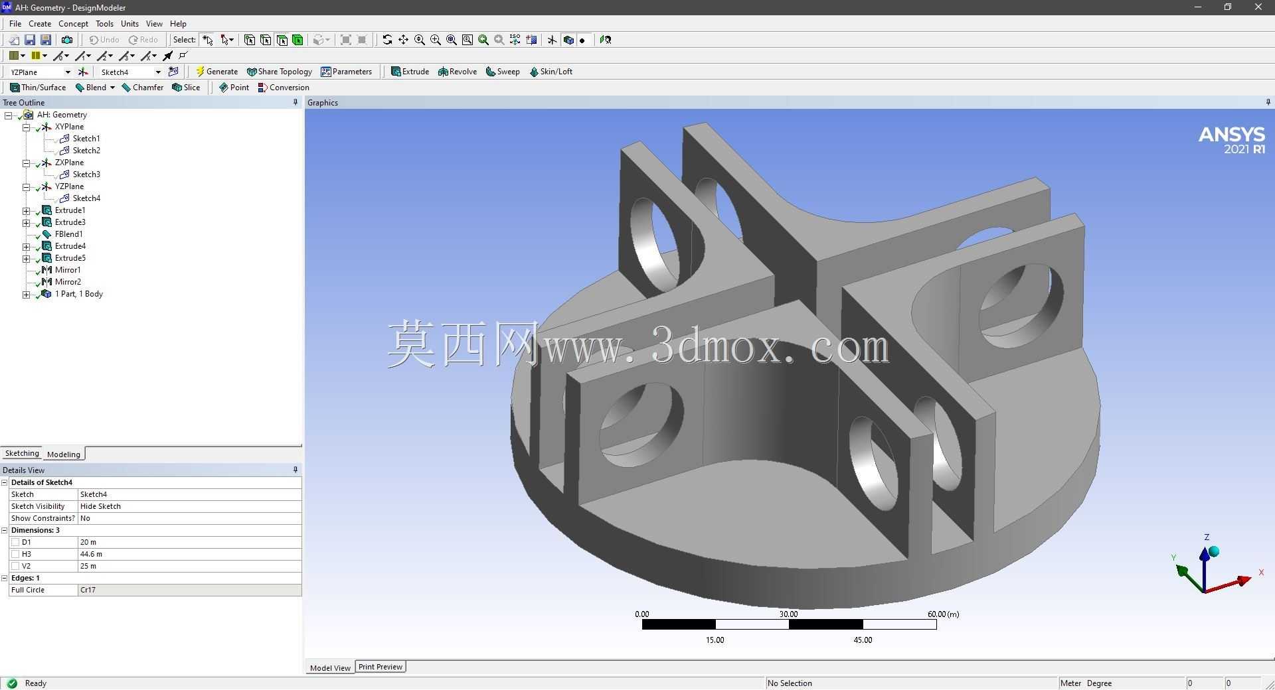Click the Zoom to Fit icon
This screenshot has height=690, width=1275.
click(452, 40)
